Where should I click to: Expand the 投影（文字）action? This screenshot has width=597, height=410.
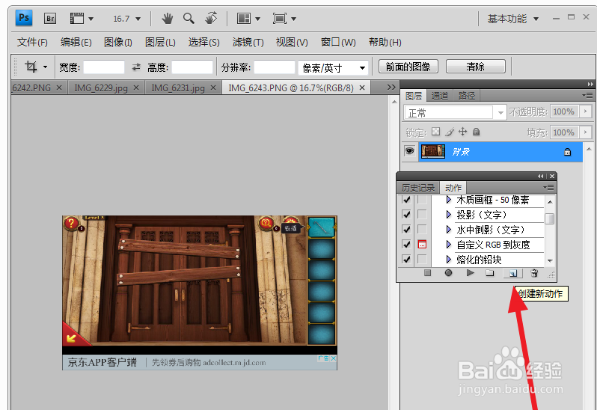(449, 214)
